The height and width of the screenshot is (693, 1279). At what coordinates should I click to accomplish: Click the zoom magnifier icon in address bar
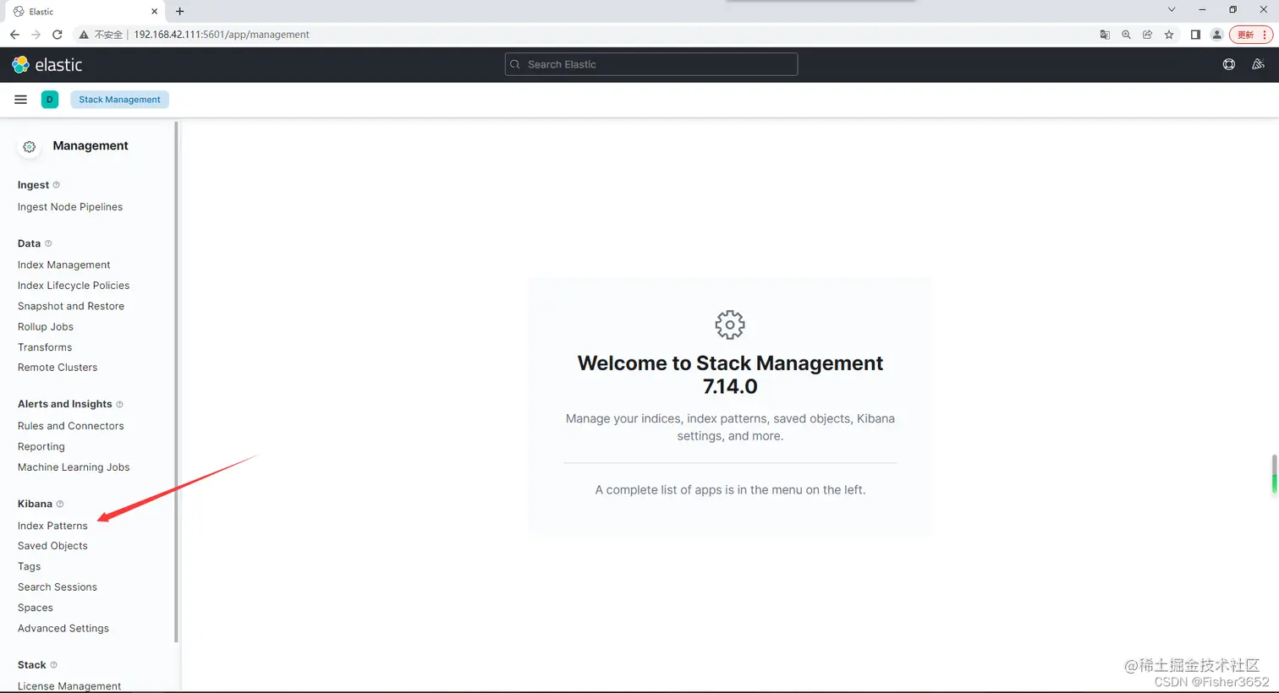coord(1126,35)
